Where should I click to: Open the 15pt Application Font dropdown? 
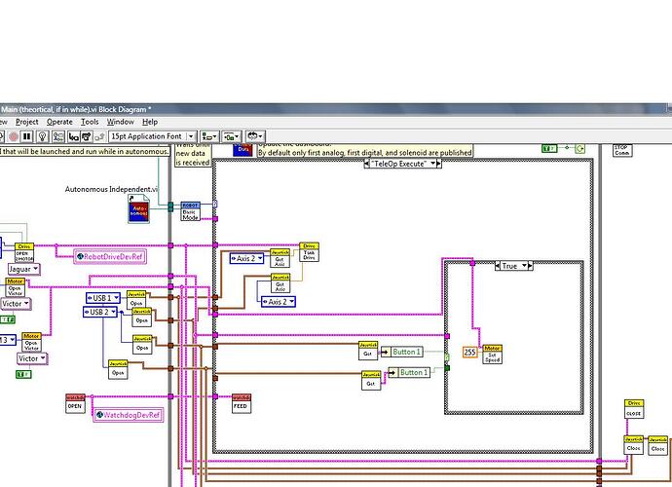pos(153,136)
